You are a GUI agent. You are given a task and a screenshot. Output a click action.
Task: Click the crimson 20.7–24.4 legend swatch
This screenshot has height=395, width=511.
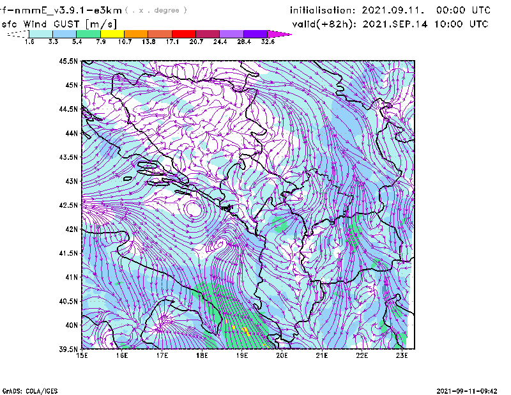coord(208,34)
